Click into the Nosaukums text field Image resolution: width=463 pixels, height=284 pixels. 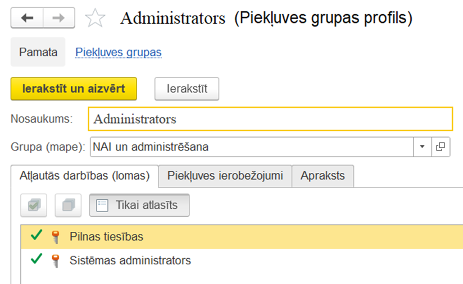click(270, 119)
